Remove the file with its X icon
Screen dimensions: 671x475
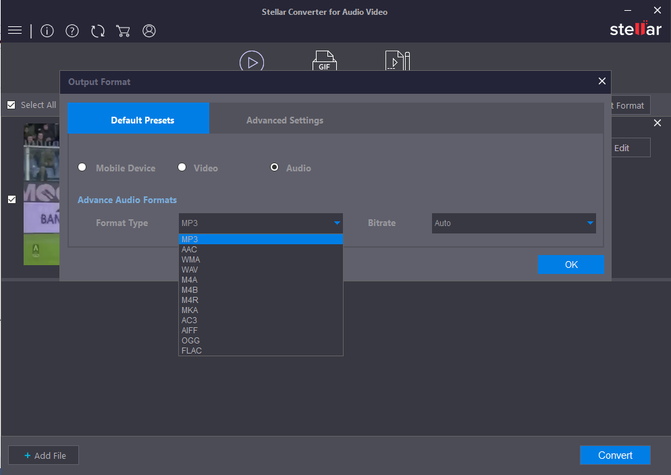point(657,123)
